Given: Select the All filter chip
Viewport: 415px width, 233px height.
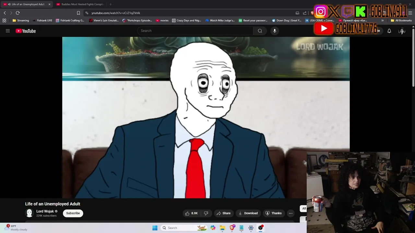Looking at the screenshot, I should click(303, 208).
